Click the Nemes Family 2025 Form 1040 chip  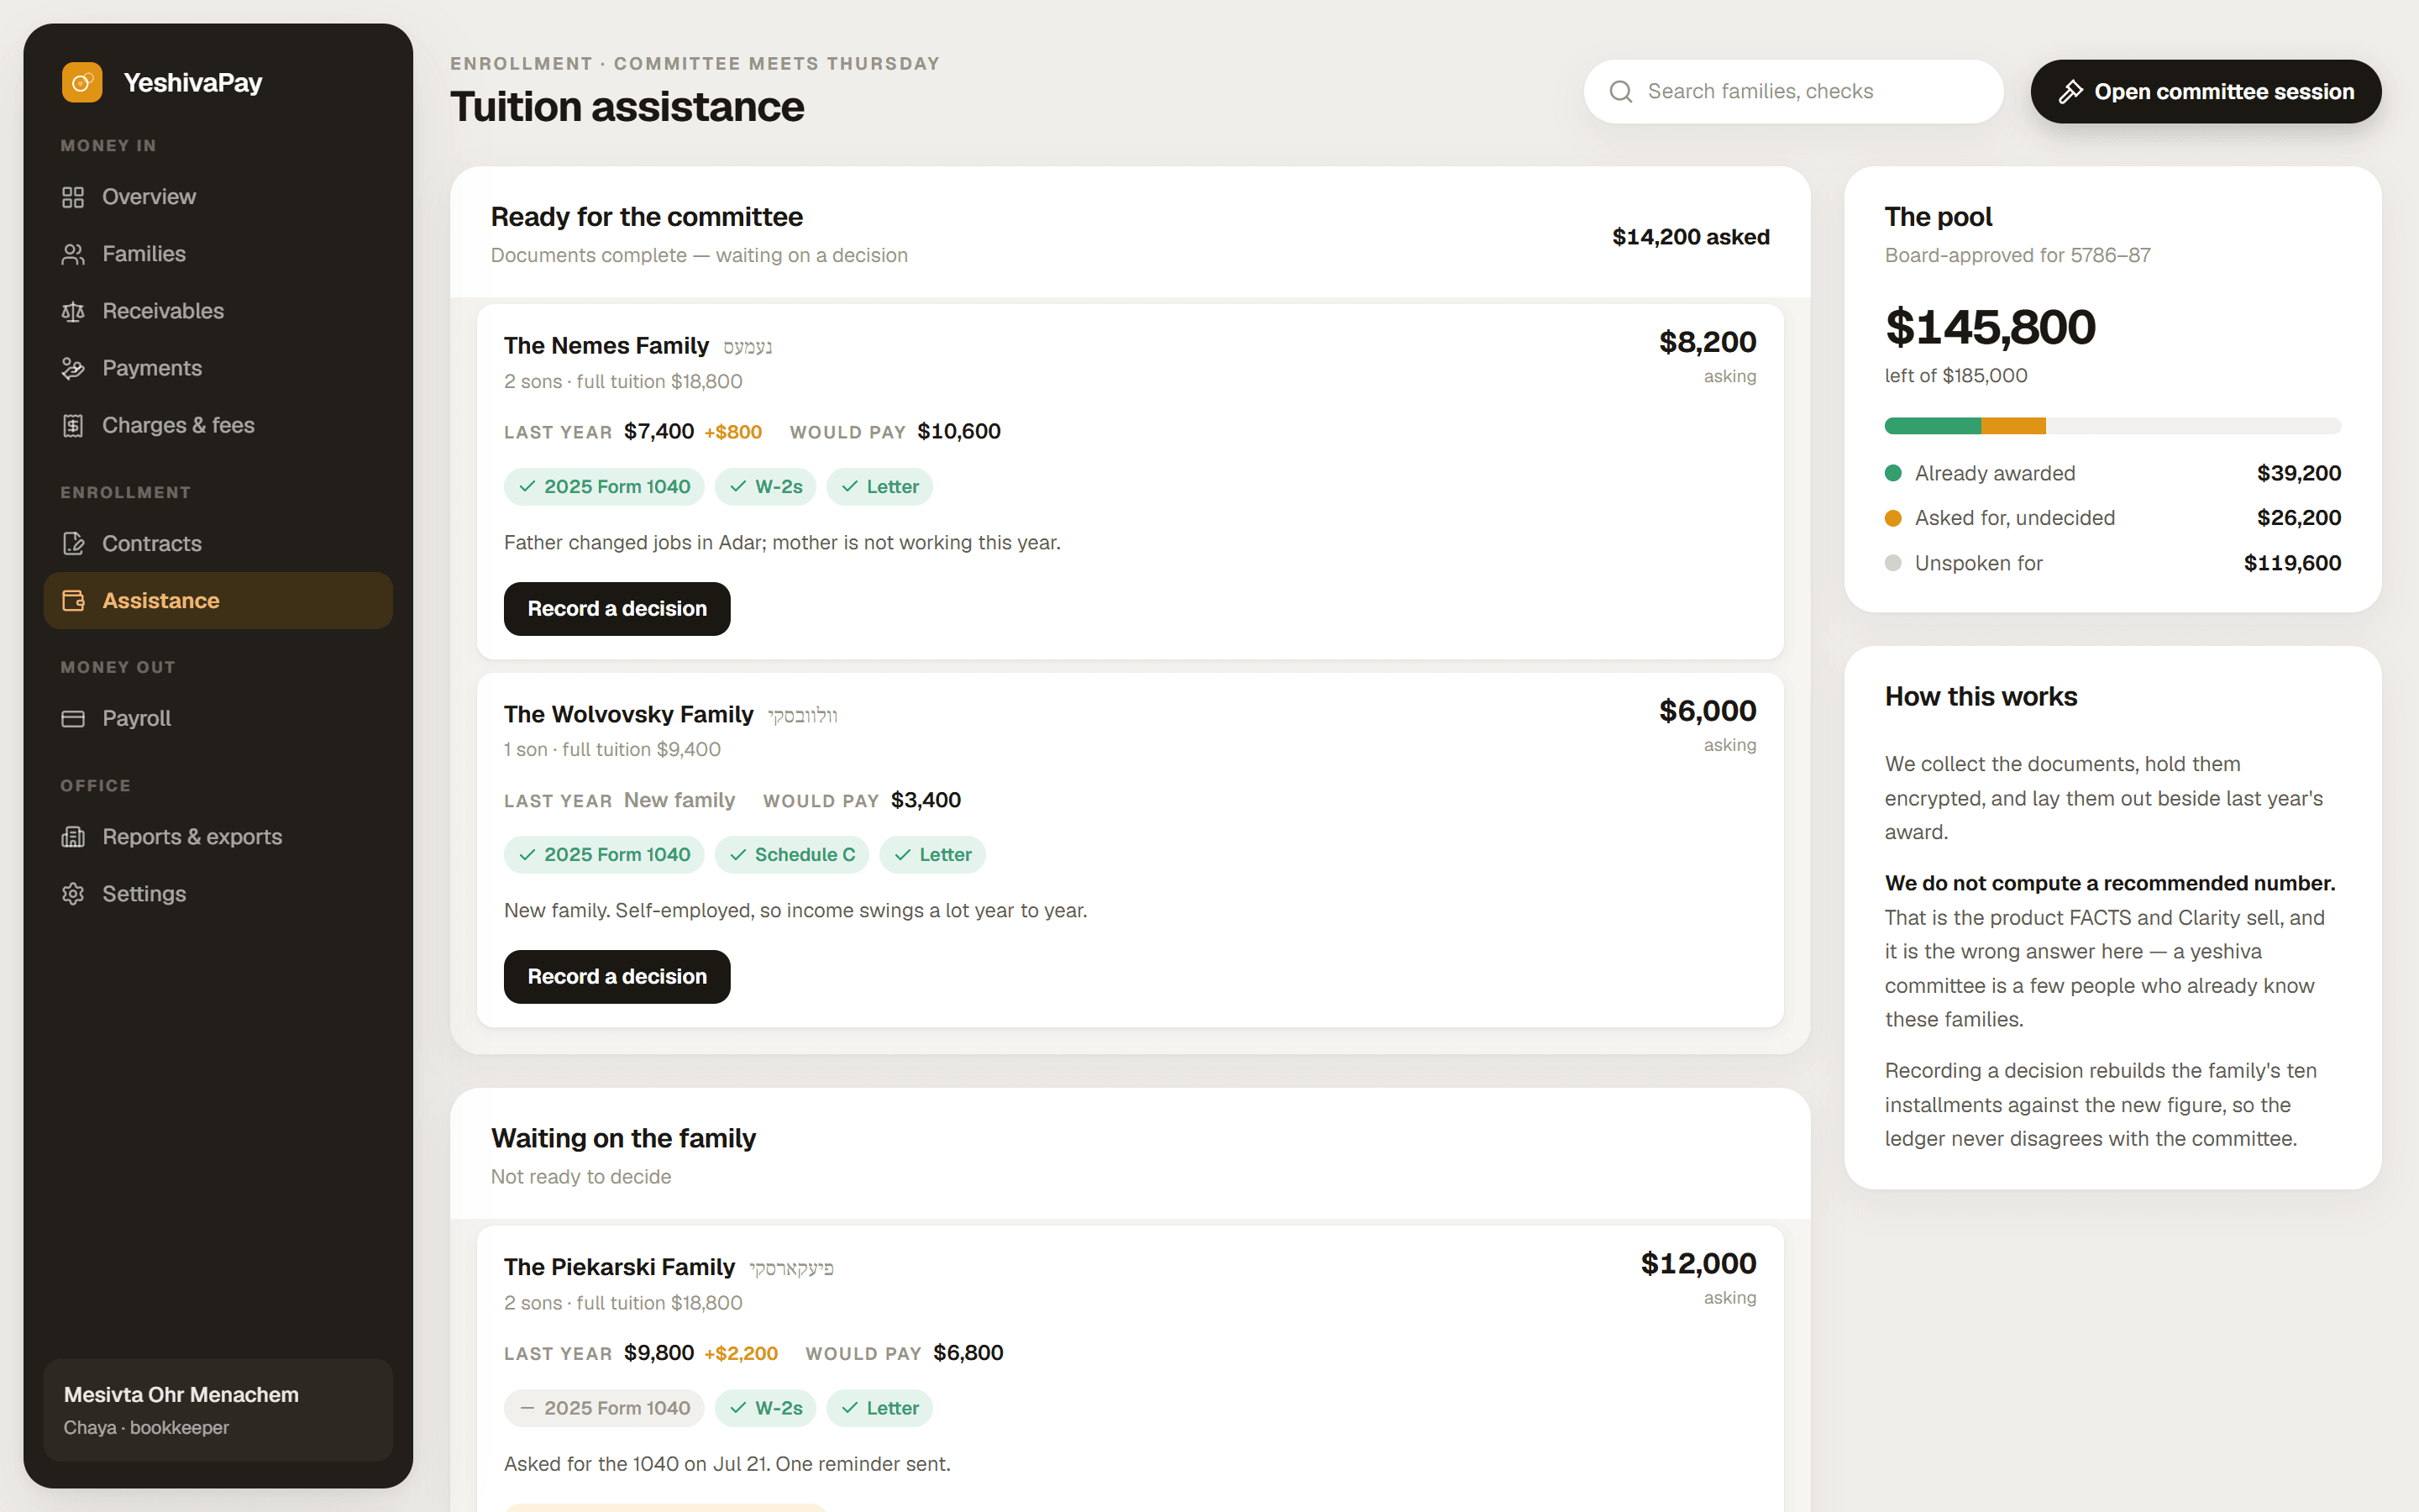click(x=604, y=487)
